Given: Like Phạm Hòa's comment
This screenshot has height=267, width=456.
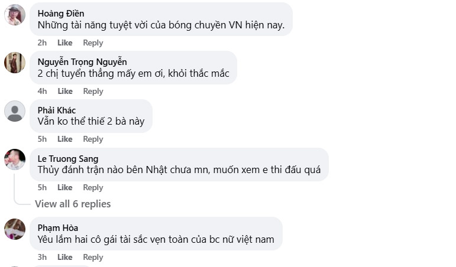Looking at the screenshot, I should point(65,258).
